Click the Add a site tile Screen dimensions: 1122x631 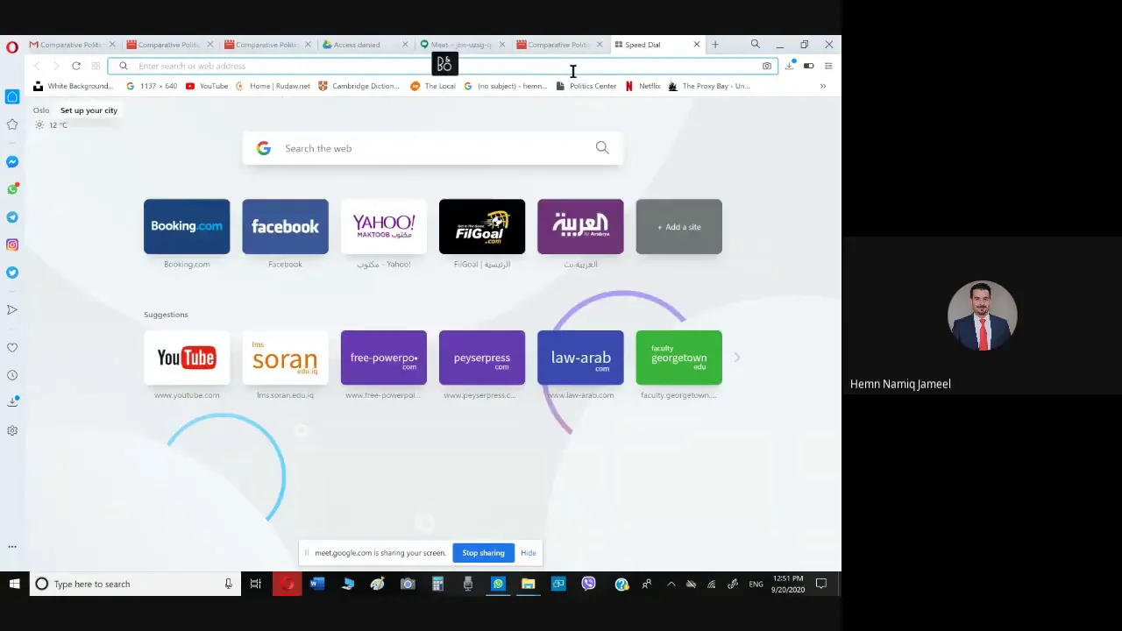pyautogui.click(x=679, y=227)
